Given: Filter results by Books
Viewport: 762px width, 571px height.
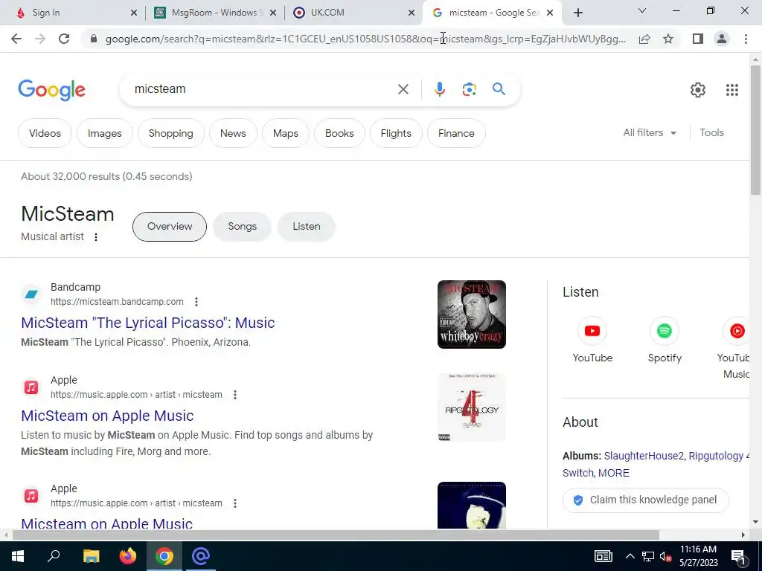Looking at the screenshot, I should (x=339, y=133).
